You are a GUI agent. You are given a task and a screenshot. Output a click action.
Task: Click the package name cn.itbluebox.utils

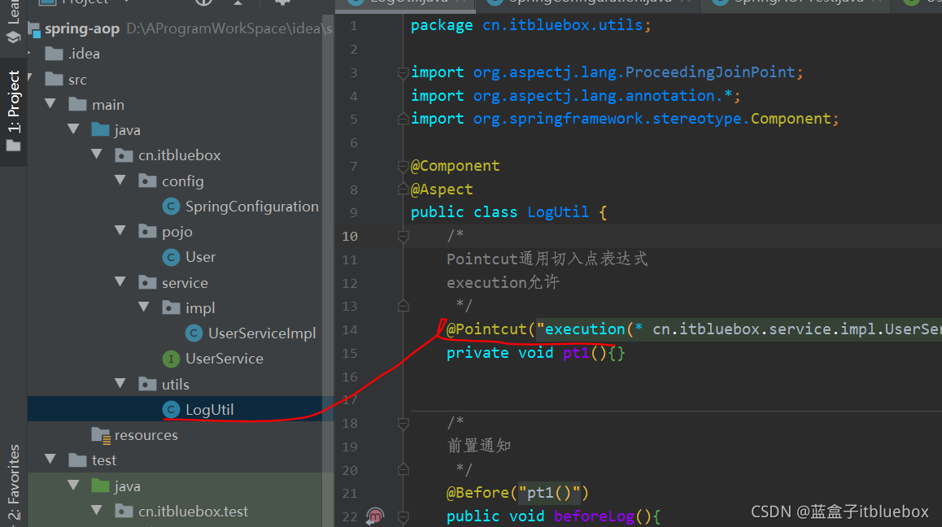click(x=562, y=25)
